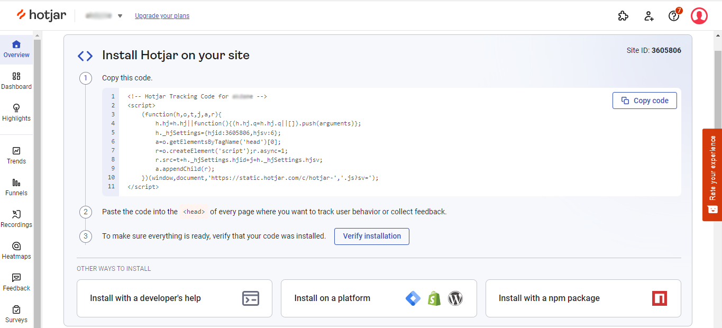The width and height of the screenshot is (722, 328).
Task: Open Feedback in the sidebar
Action: [16, 283]
